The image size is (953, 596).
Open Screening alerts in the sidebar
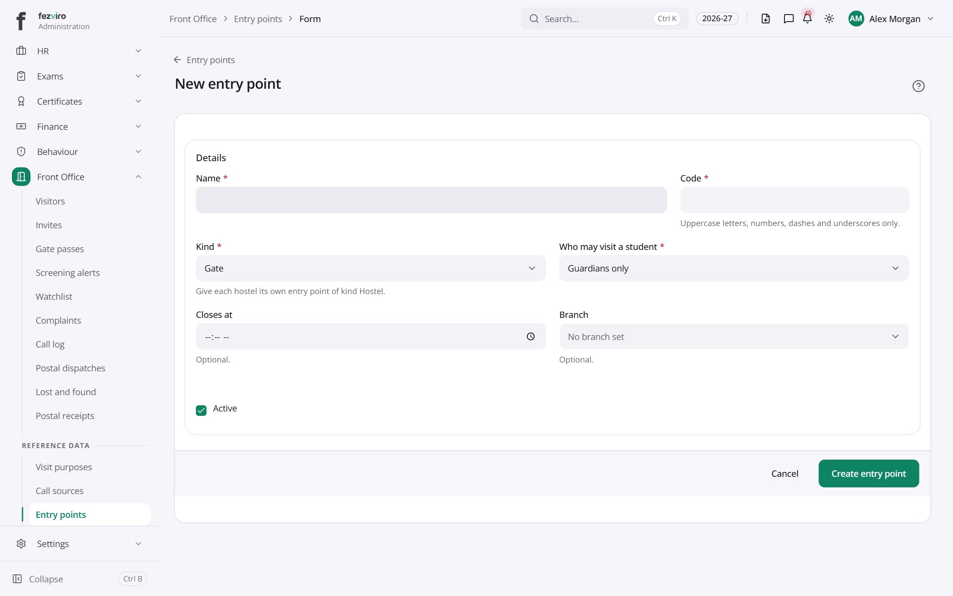[68, 273]
